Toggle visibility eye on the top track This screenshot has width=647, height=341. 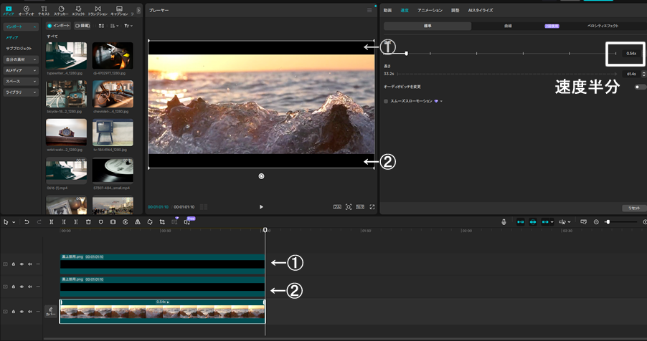22,264
